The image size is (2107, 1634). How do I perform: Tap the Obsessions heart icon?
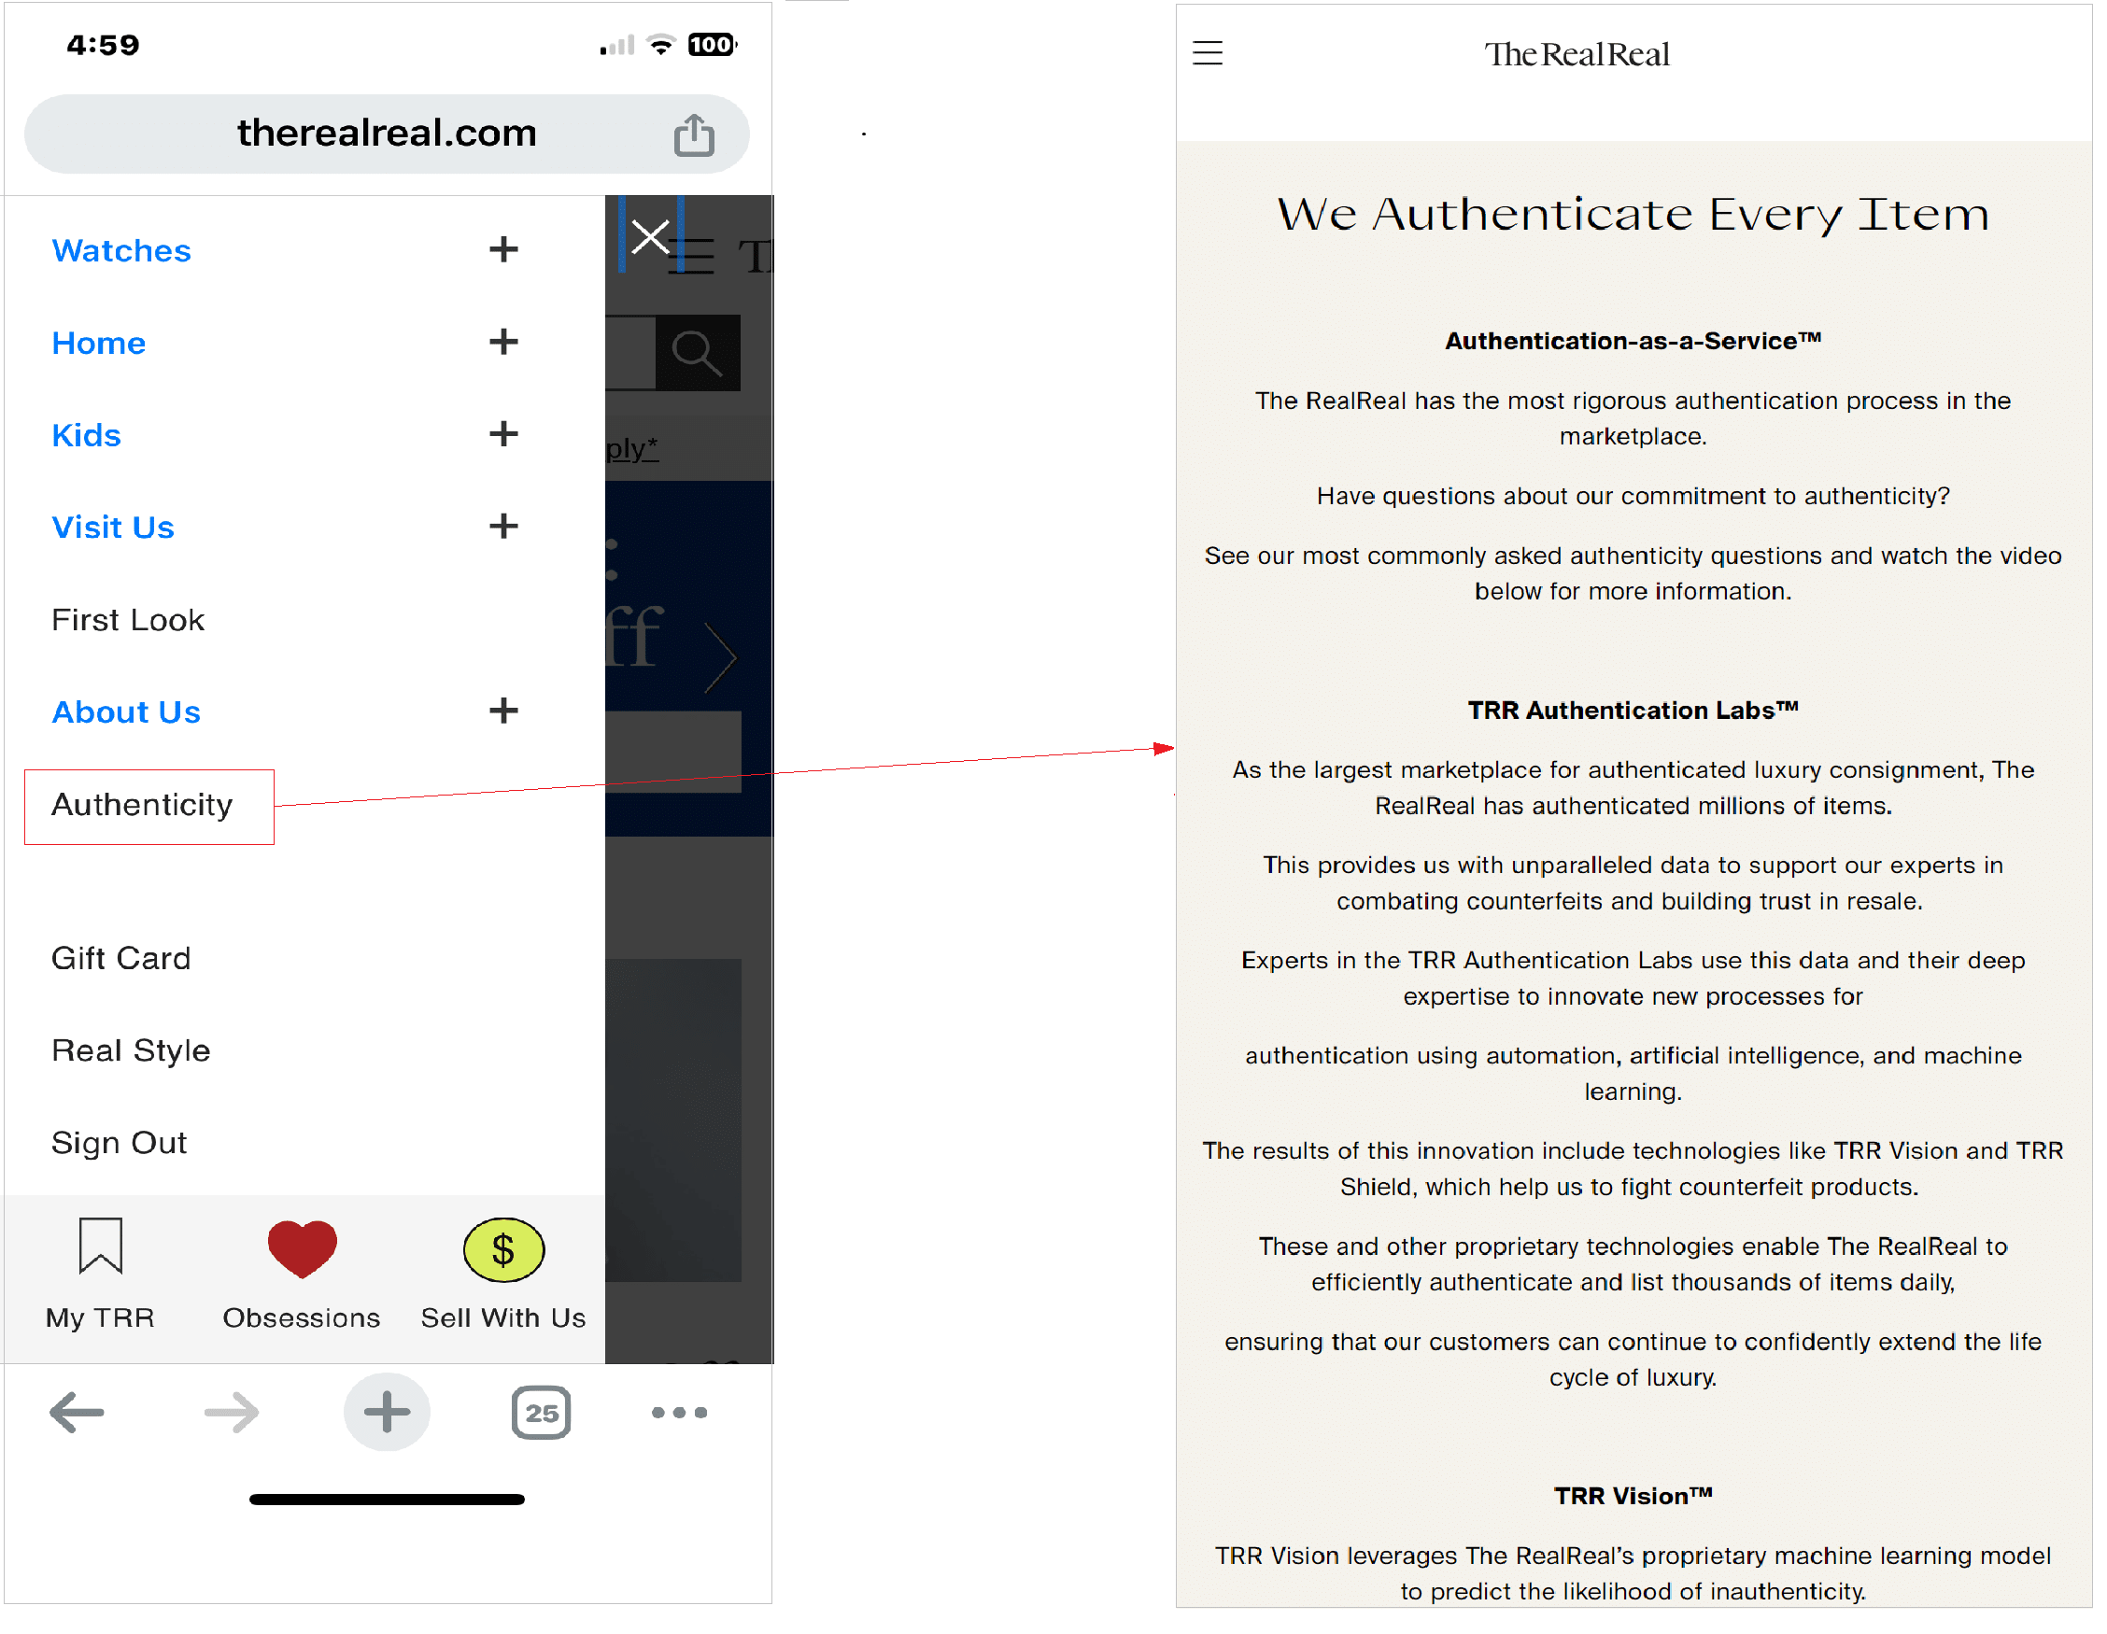tap(301, 1251)
